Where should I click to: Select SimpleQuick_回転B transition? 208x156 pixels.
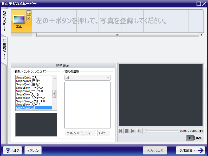click(x=34, y=84)
